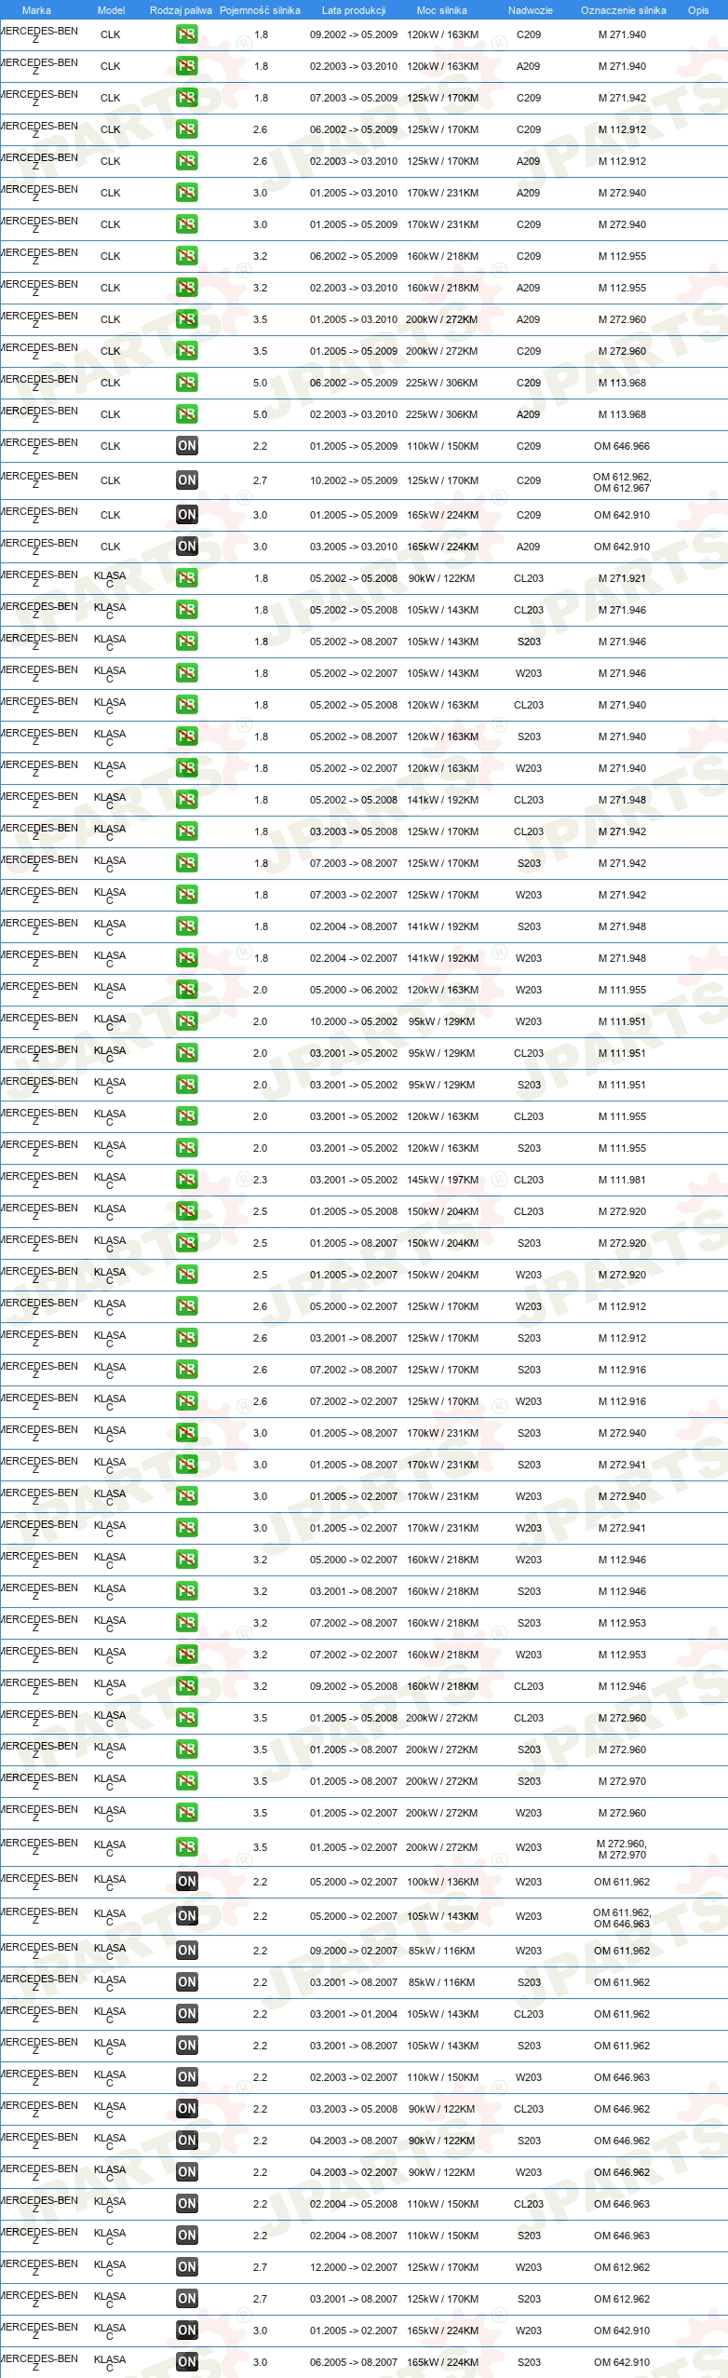Image resolution: width=728 pixels, height=2378 pixels.
Task: Select ON icon in Klasa C CL203 OM 611.962 row
Action: pos(187,2014)
